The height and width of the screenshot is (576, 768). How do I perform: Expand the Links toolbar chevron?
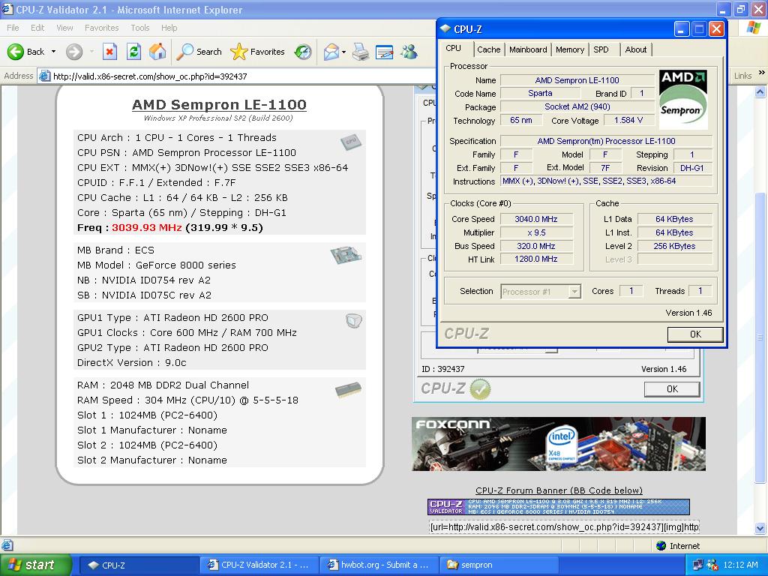pos(762,73)
